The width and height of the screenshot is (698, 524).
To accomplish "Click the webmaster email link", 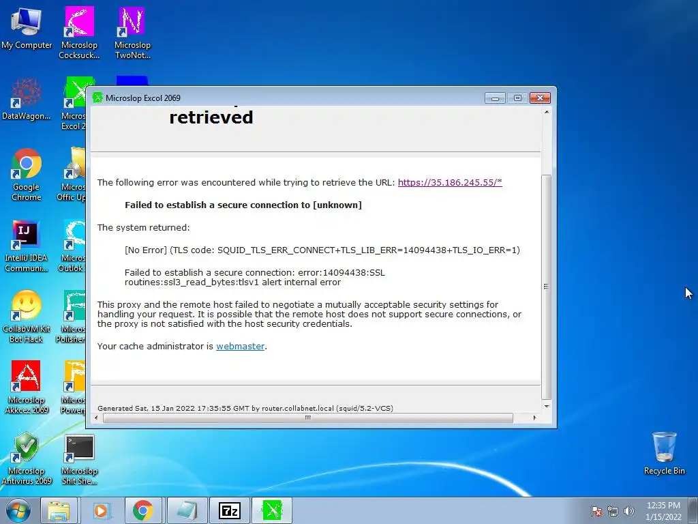I will click(x=241, y=346).
